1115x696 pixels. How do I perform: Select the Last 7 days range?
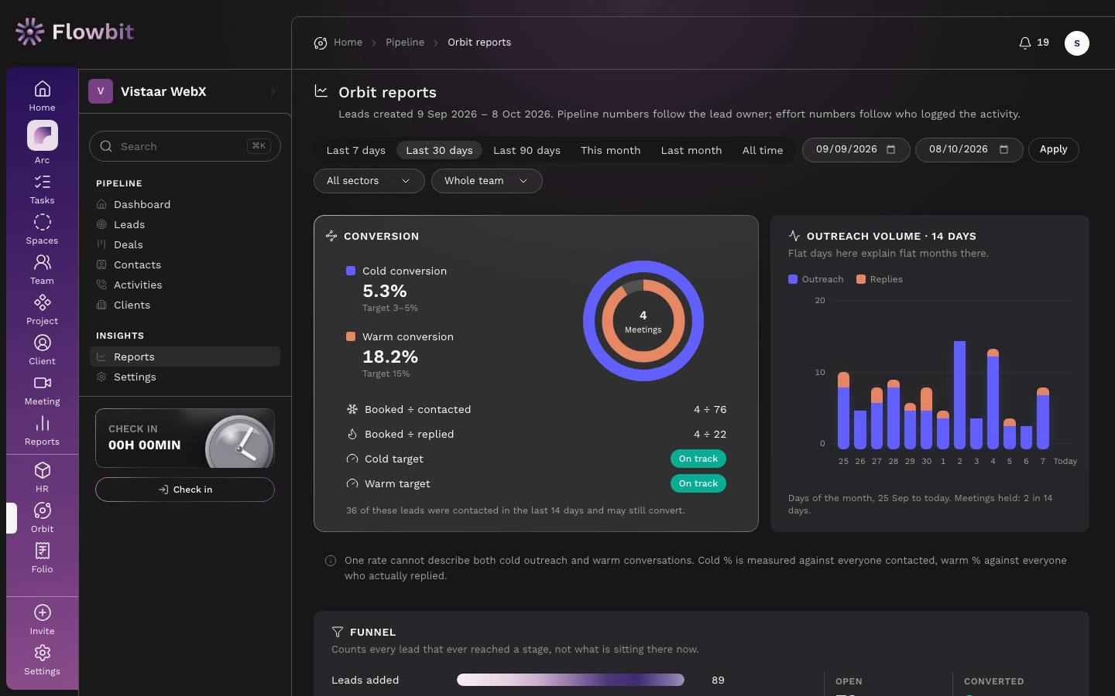tap(355, 150)
